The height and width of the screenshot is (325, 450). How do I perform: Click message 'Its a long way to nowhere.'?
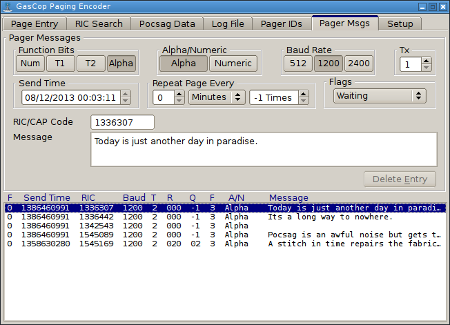(330, 217)
